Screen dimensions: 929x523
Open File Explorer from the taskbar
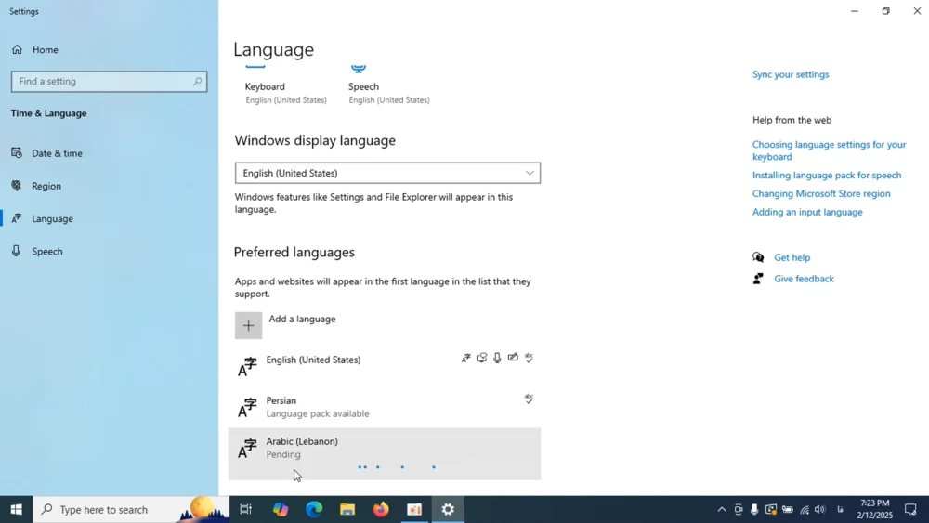(347, 509)
